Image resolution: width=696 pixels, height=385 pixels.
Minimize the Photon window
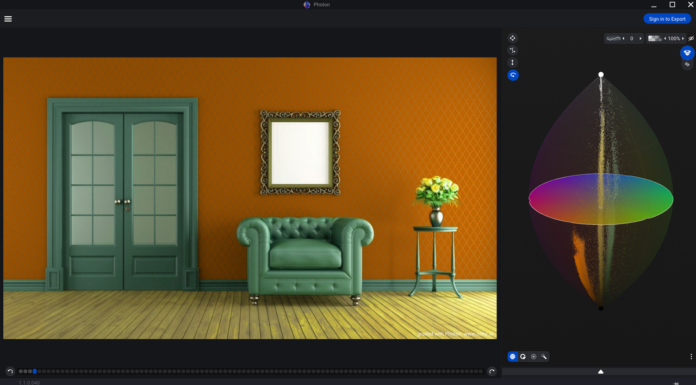point(654,5)
